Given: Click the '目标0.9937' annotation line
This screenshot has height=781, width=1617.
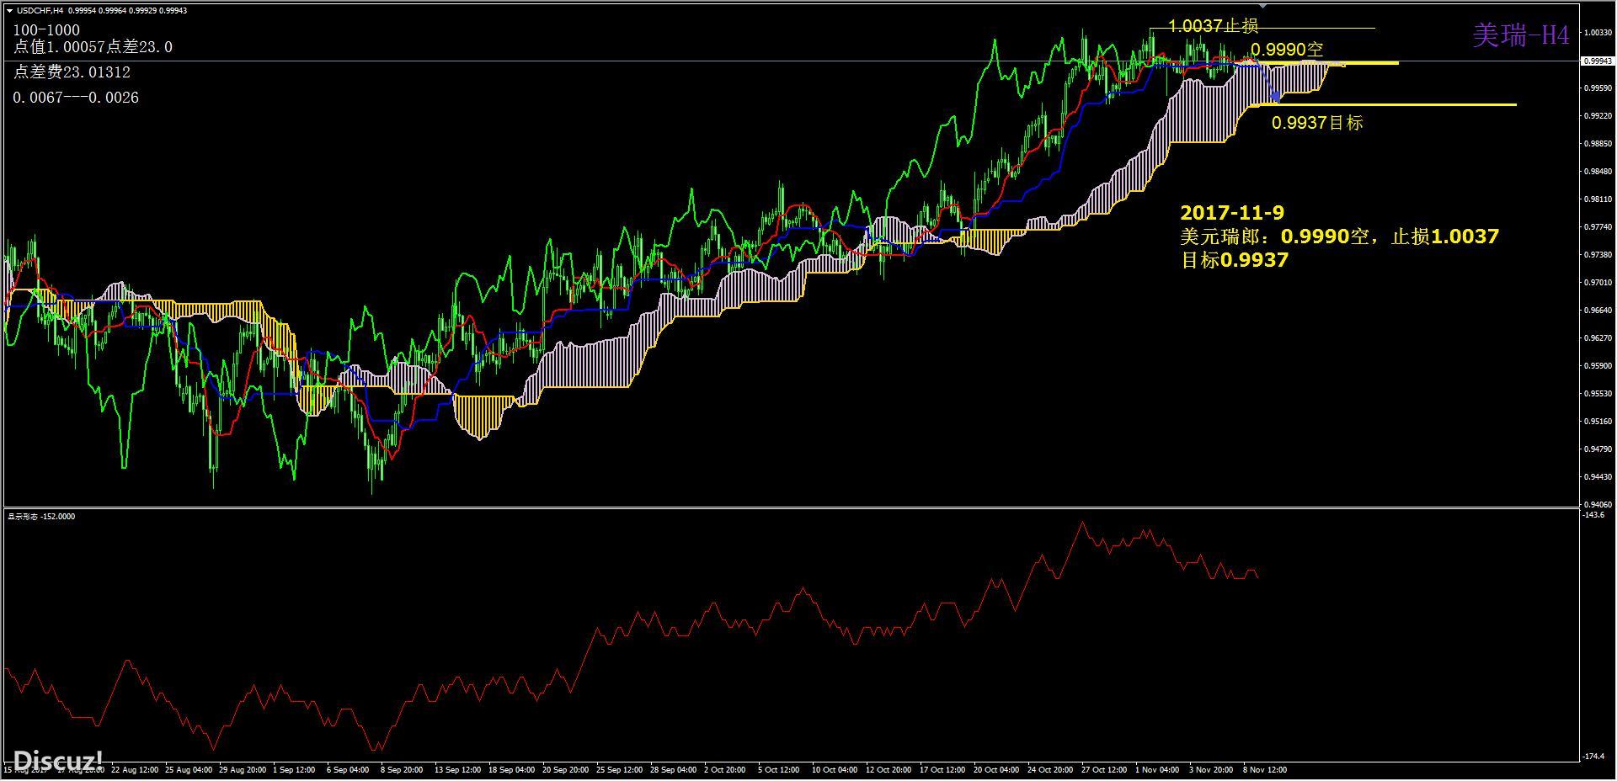Looking at the screenshot, I should coord(1235,260).
